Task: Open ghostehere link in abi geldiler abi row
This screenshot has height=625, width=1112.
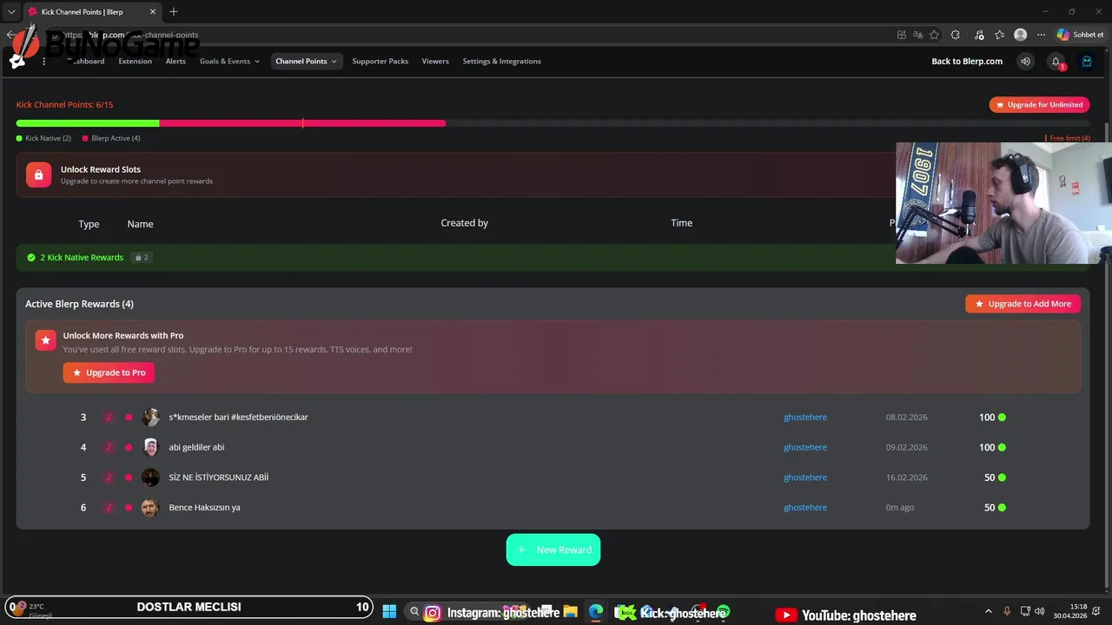Action: point(805,447)
